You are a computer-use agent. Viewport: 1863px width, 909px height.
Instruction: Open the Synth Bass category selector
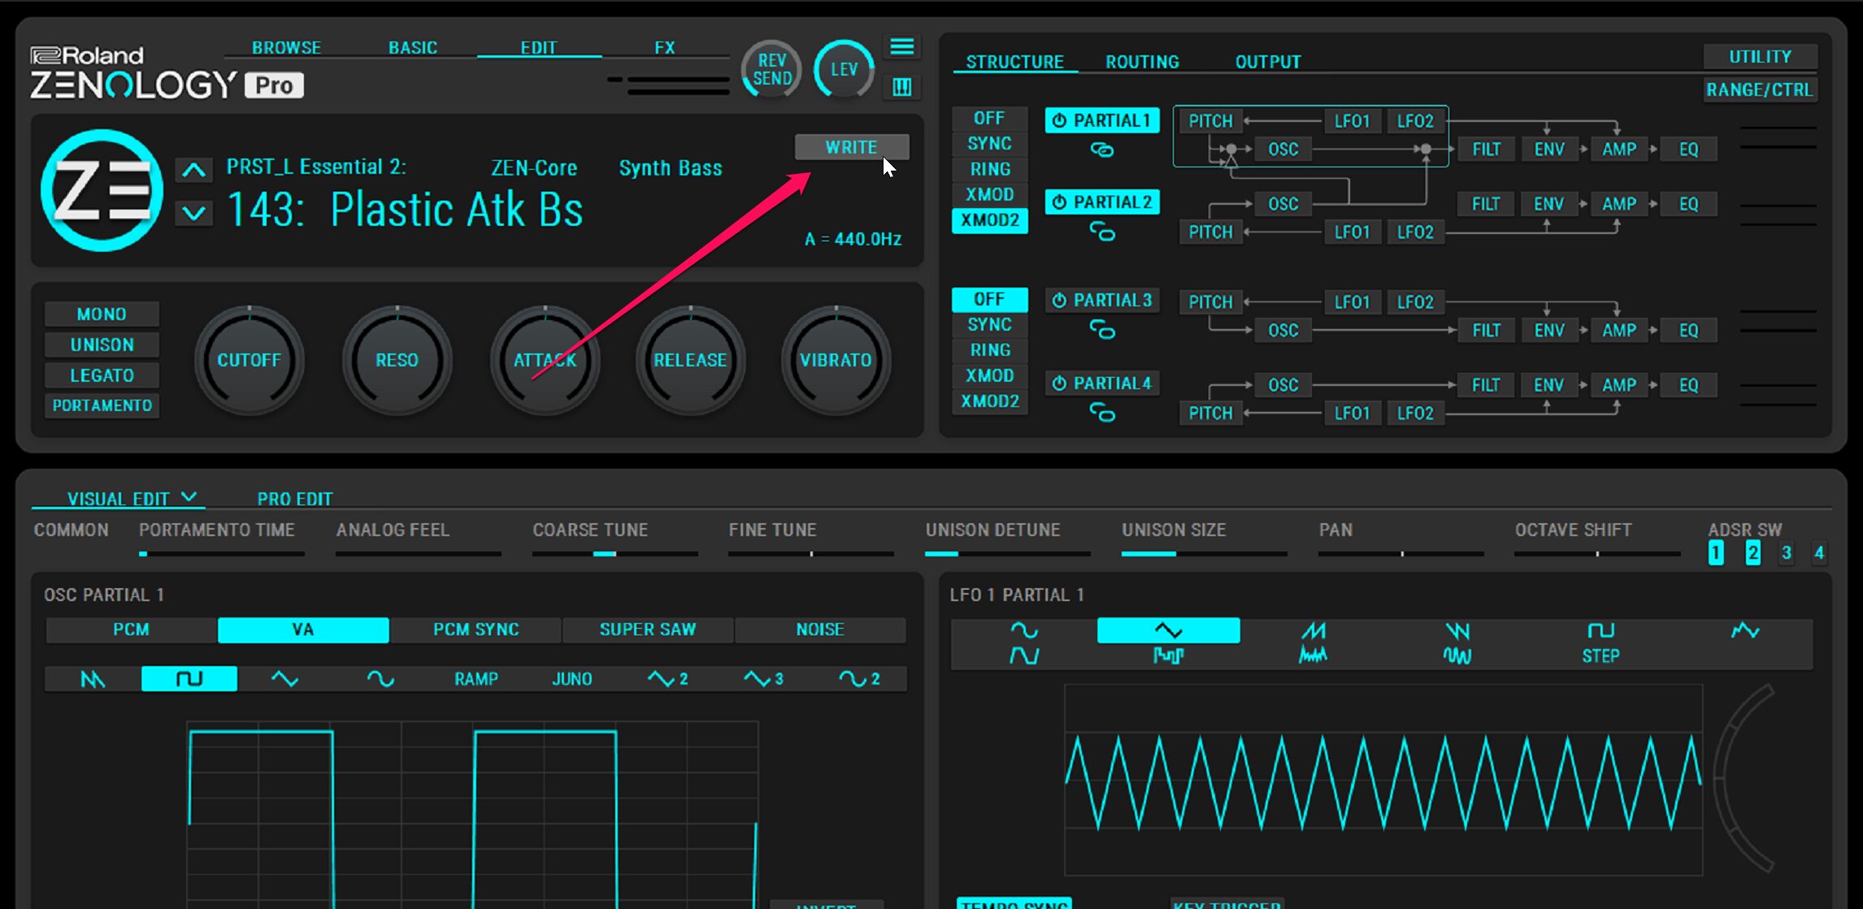671,168
